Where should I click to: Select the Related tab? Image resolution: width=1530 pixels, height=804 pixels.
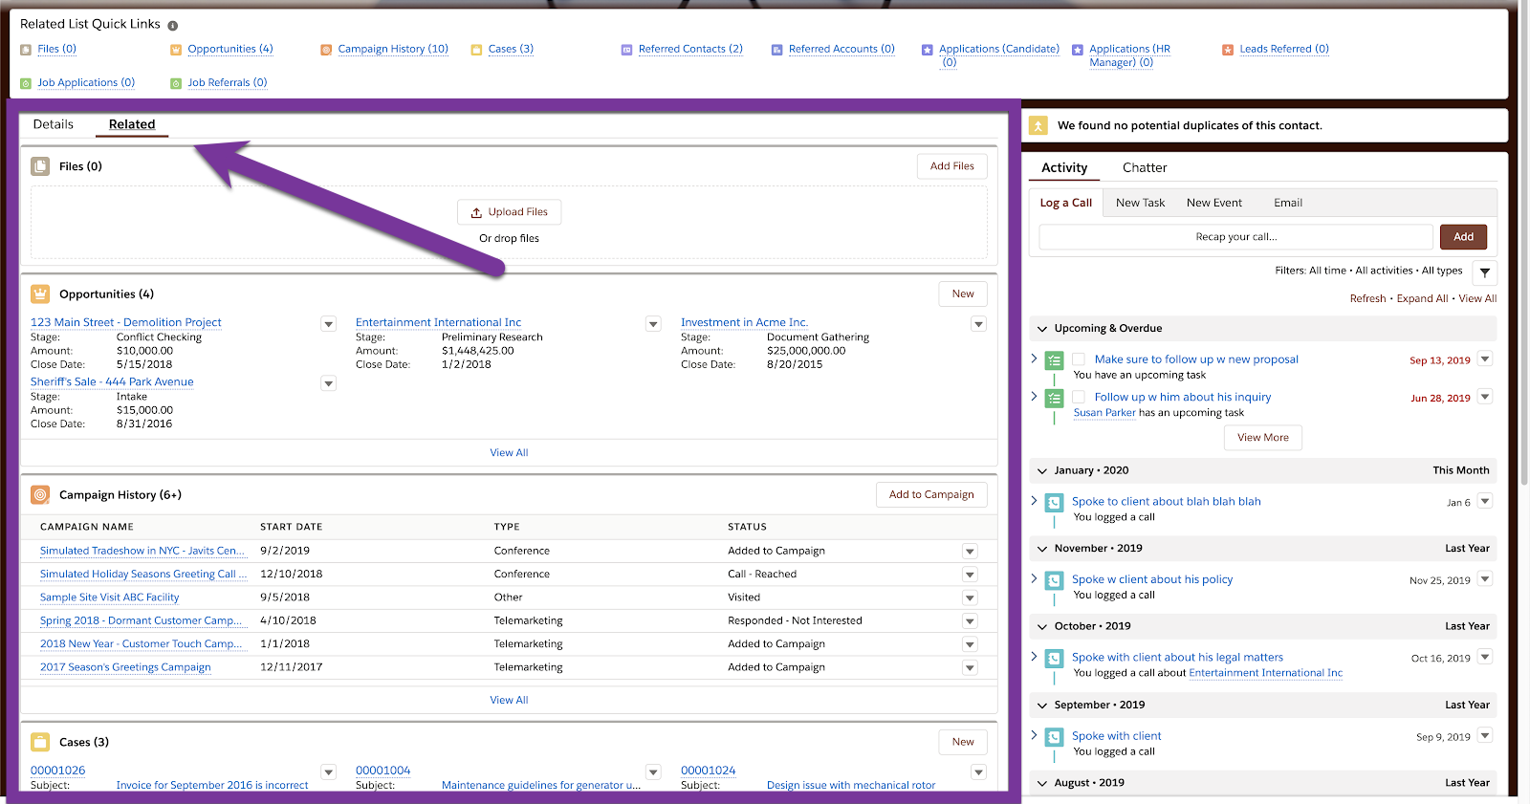(x=132, y=124)
